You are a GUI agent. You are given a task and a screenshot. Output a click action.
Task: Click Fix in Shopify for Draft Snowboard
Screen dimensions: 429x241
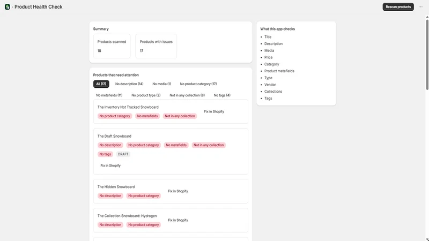[x=110, y=165]
